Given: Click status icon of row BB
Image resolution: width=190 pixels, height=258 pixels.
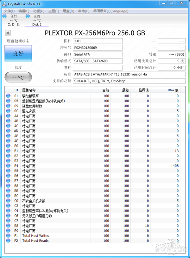Looking at the screenshot, I should [8, 191].
